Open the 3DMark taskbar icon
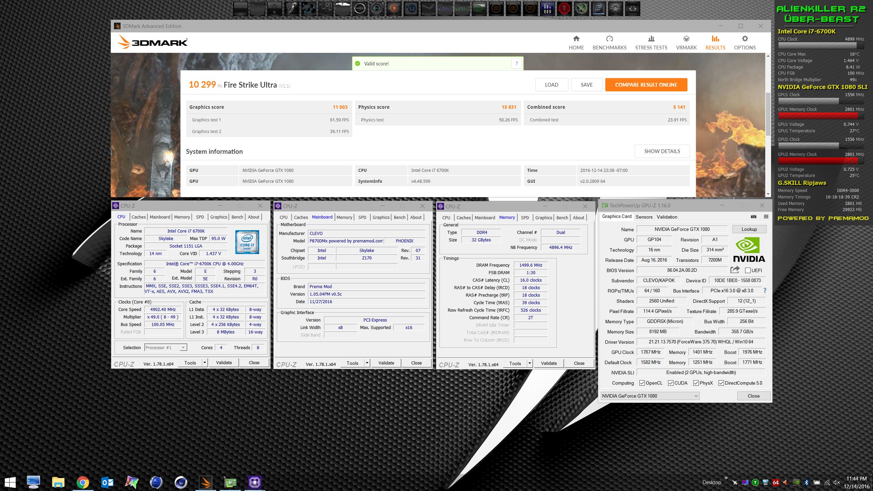The height and width of the screenshot is (491, 873). click(x=206, y=482)
